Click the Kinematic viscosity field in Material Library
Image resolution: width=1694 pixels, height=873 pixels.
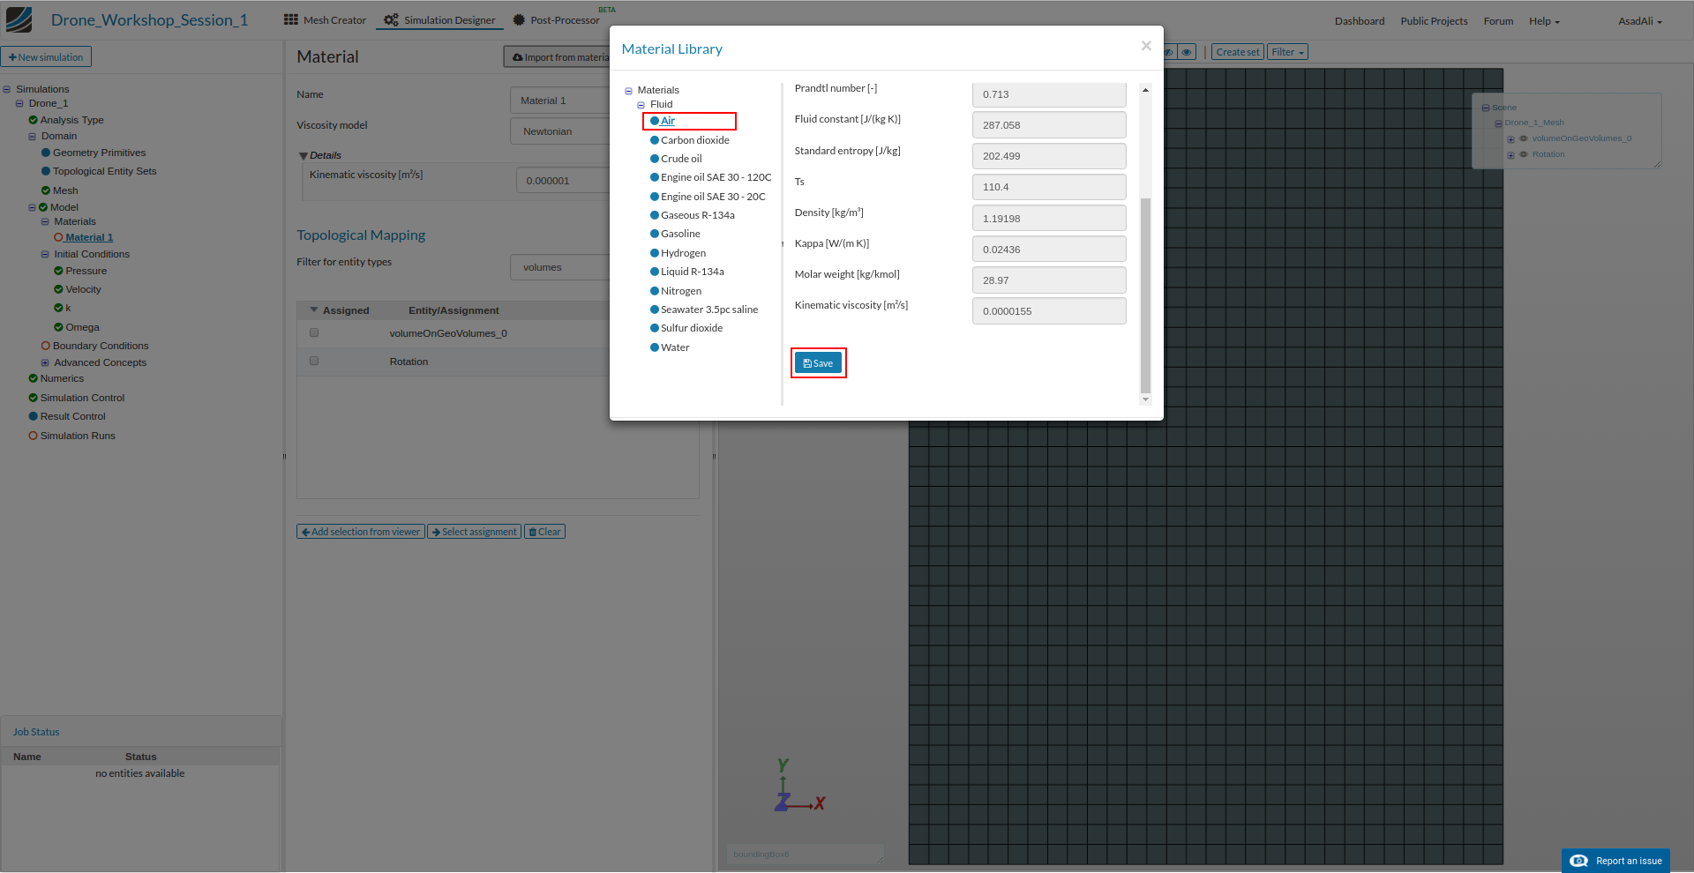tap(1049, 311)
